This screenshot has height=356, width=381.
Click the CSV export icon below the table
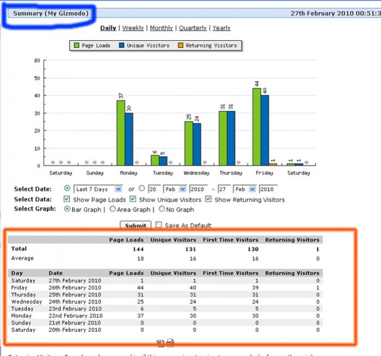[x=170, y=342]
